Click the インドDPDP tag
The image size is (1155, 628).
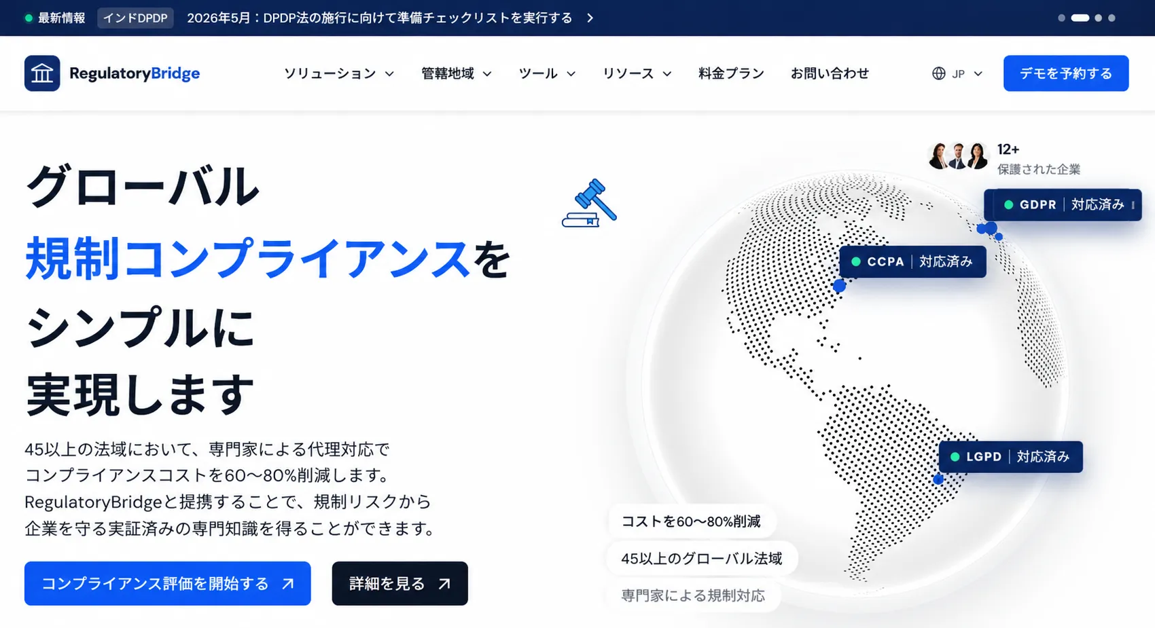[x=135, y=18]
